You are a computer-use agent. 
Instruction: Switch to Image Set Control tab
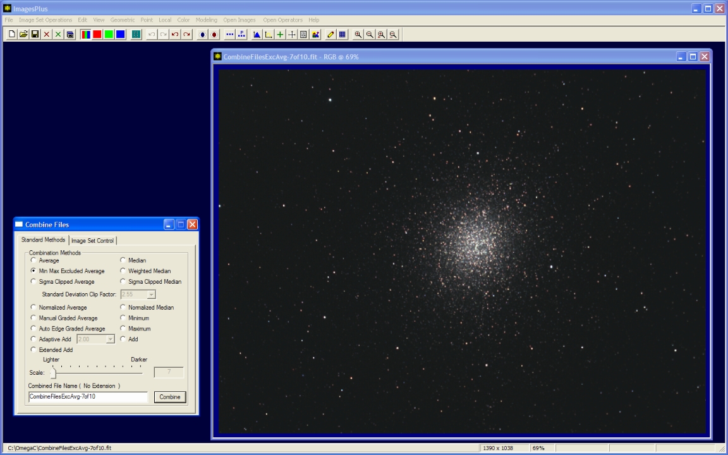(x=92, y=241)
